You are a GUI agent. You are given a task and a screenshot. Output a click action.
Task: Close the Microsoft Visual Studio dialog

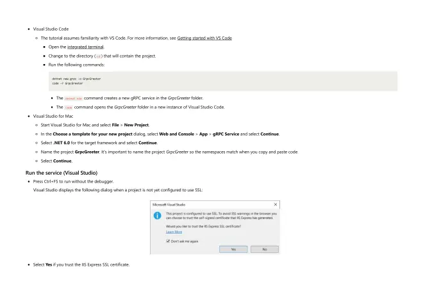tap(275, 204)
